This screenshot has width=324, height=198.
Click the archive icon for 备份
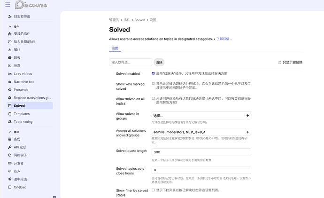10,139
